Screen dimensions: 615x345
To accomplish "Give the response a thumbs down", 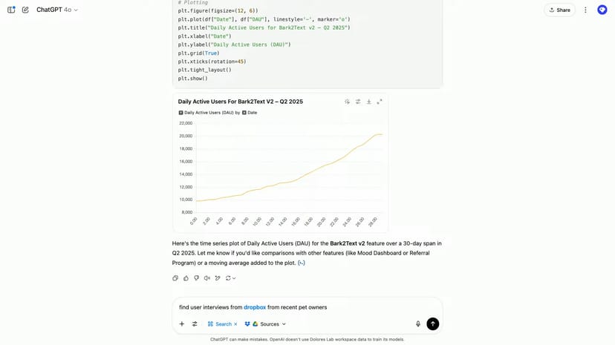I will [196, 278].
